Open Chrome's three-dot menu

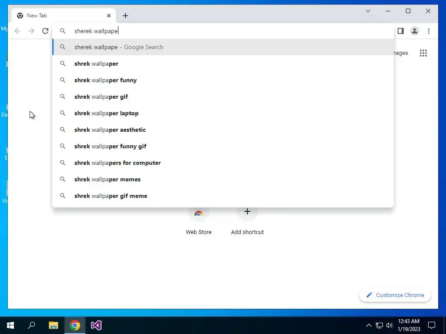click(x=429, y=31)
